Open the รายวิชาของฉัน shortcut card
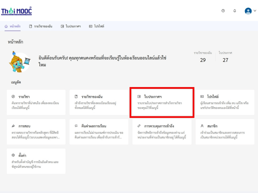Image resolution: width=258 pixels, height=193 pixels. pyautogui.click(x=99, y=102)
